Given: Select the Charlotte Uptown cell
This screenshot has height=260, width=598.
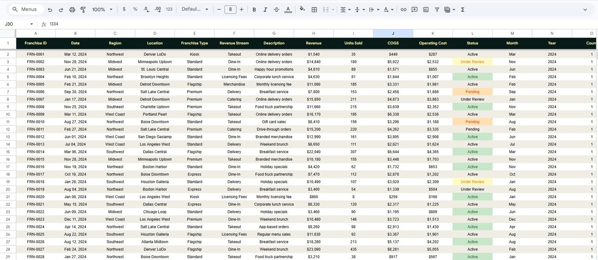Looking at the screenshot, I should coord(155,107).
